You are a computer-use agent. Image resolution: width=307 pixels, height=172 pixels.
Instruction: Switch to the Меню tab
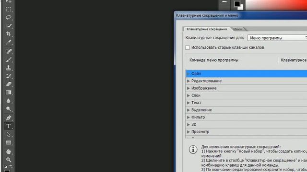238,29
